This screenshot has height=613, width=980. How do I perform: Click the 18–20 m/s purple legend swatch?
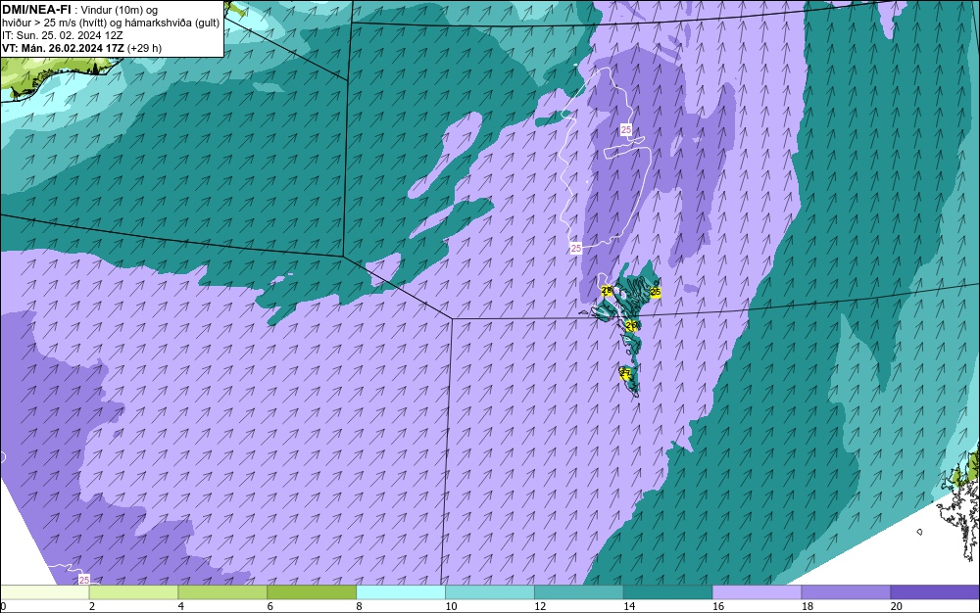847,592
